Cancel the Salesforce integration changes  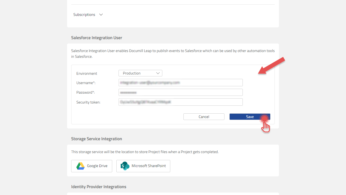pyautogui.click(x=204, y=116)
